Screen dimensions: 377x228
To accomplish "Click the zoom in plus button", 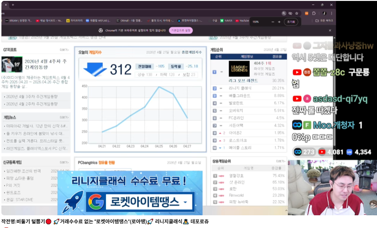I will (x=279, y=22).
